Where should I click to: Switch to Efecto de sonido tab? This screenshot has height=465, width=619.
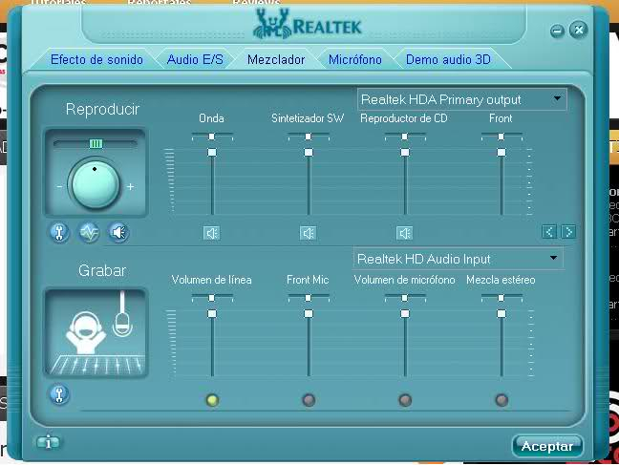coord(96,59)
